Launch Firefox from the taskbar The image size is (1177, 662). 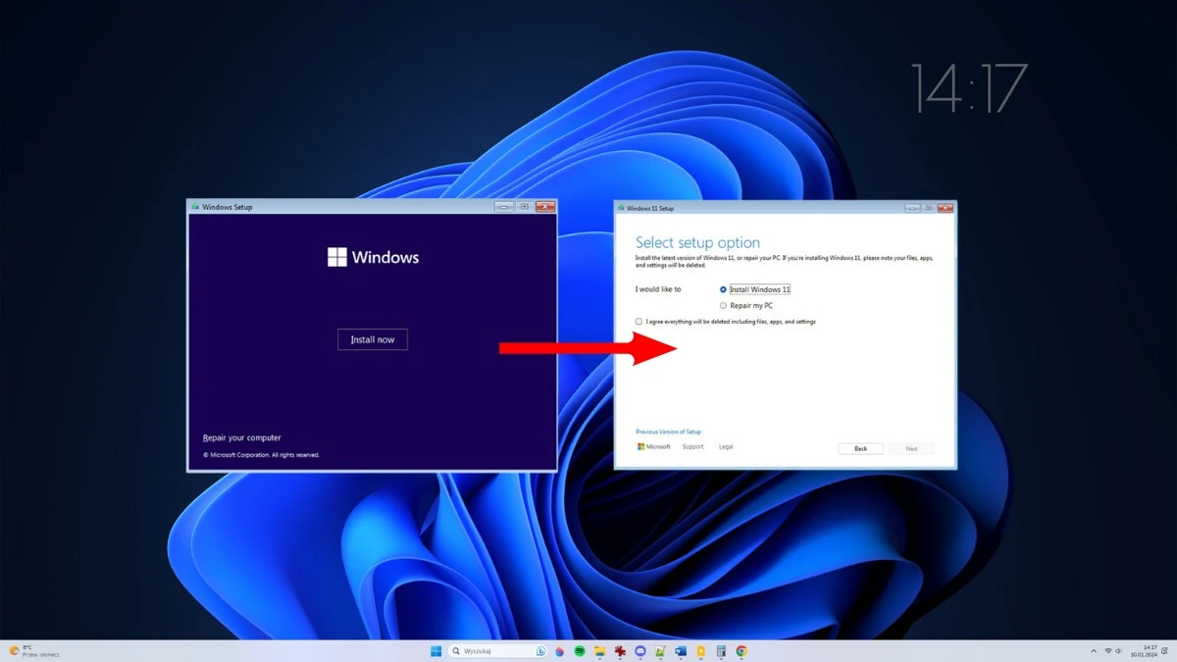[x=559, y=650]
